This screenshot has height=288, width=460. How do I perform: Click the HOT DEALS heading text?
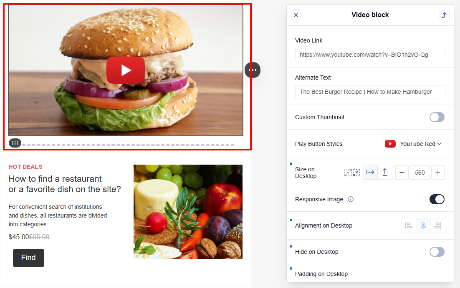(25, 167)
